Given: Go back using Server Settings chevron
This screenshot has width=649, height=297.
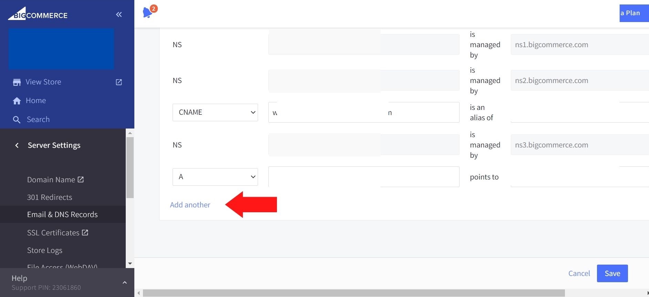Looking at the screenshot, I should [17, 145].
